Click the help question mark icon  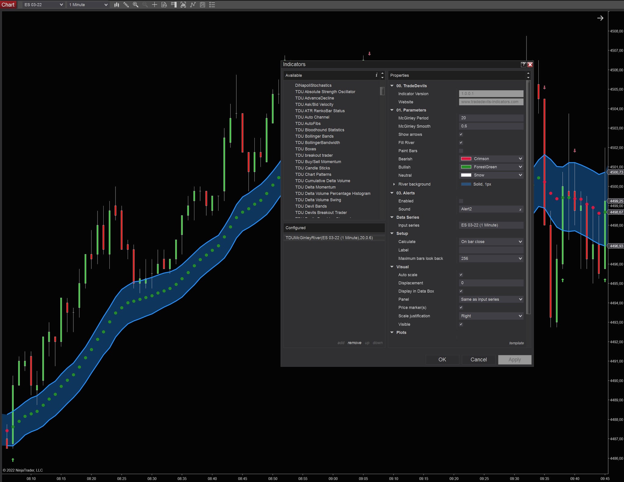(523, 64)
